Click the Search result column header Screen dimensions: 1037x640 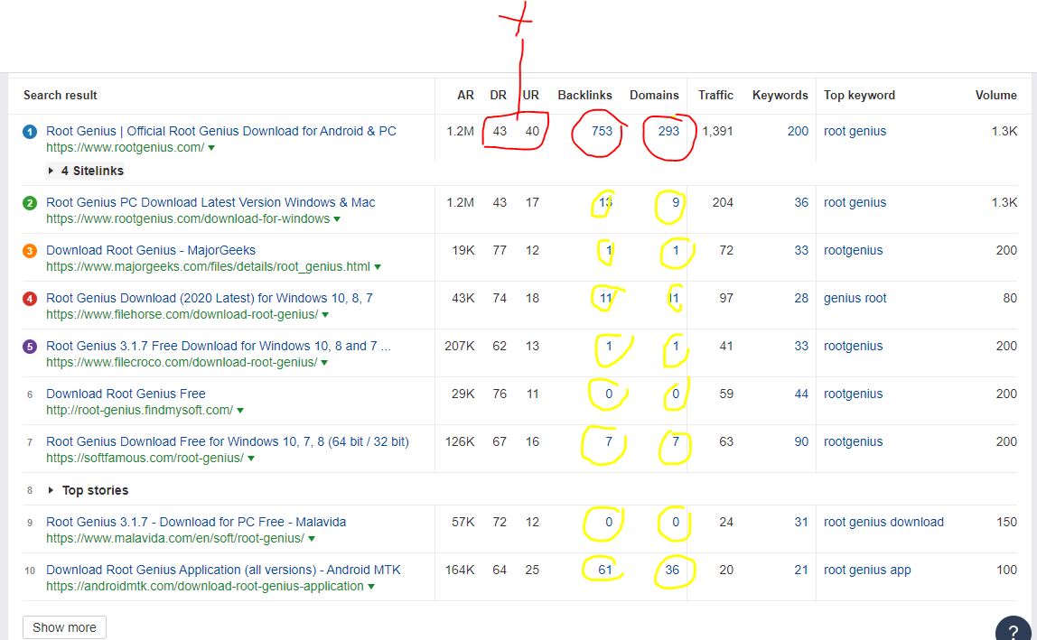(61, 95)
